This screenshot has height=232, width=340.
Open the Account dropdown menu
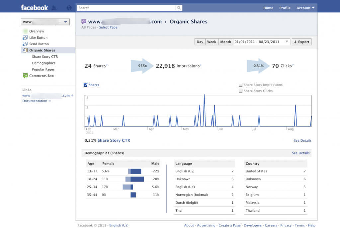pos(305,8)
